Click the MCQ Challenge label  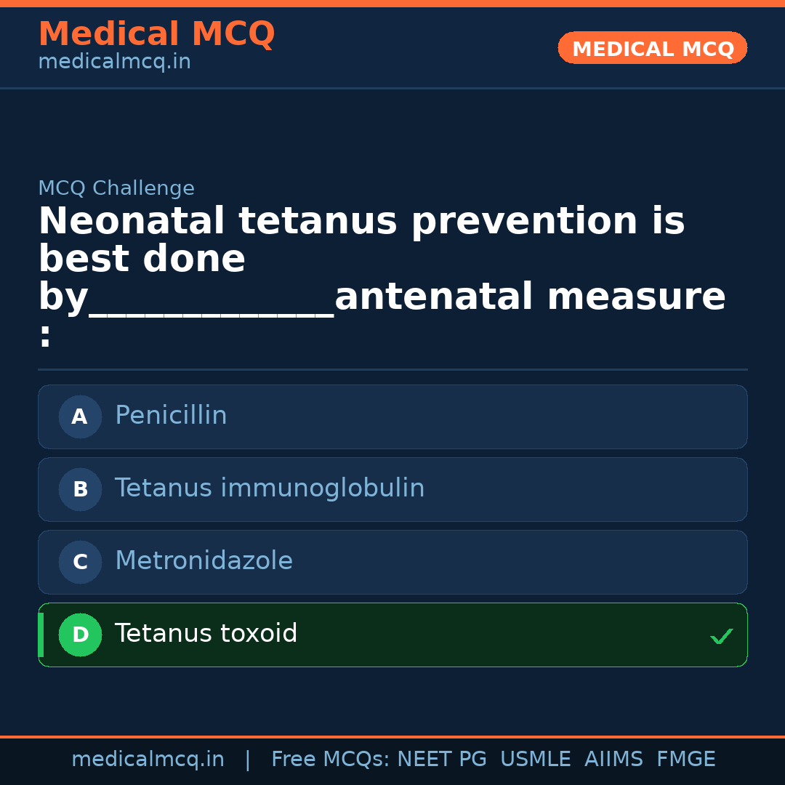tap(116, 188)
